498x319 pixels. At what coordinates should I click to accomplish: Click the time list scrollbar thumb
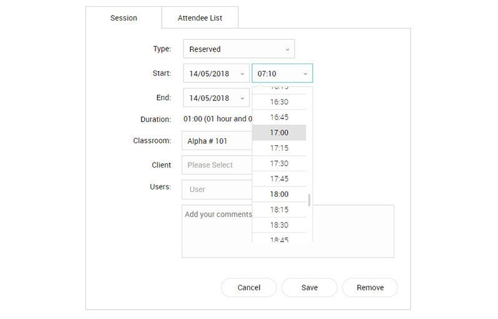pyautogui.click(x=309, y=200)
